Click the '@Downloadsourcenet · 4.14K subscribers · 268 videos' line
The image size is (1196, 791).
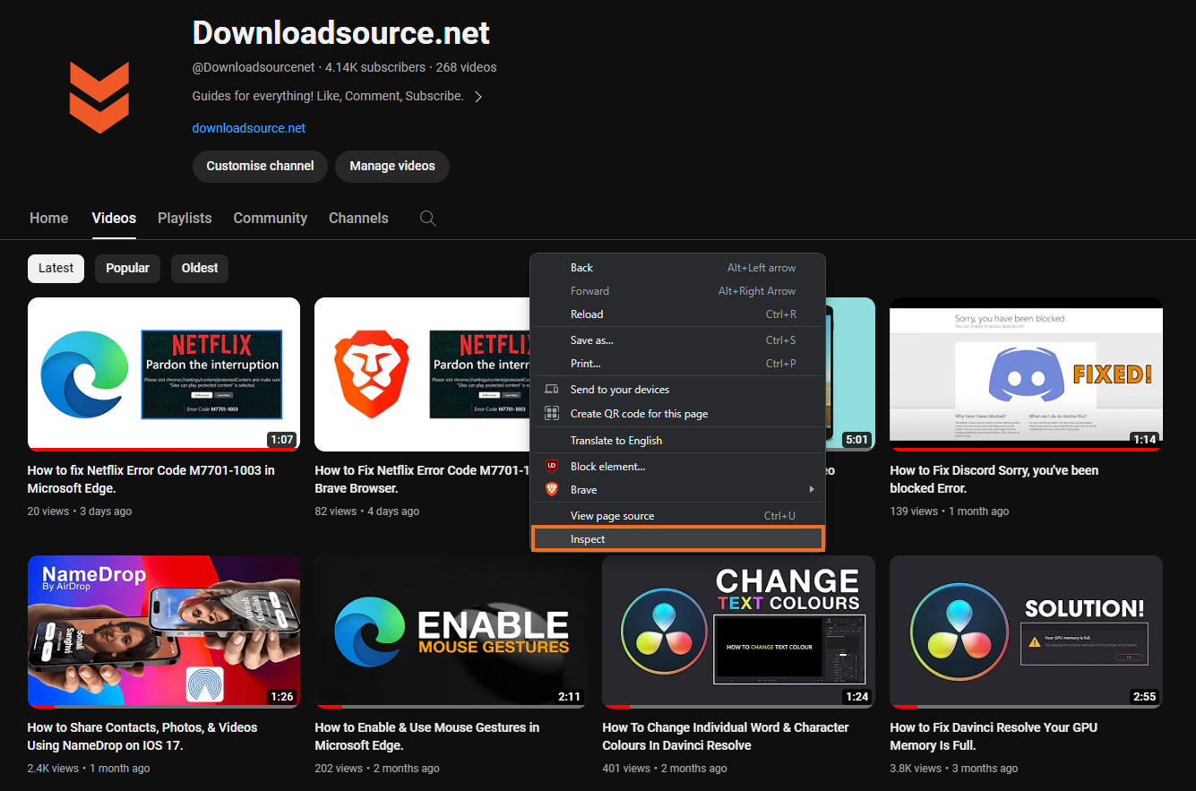pyautogui.click(x=344, y=67)
